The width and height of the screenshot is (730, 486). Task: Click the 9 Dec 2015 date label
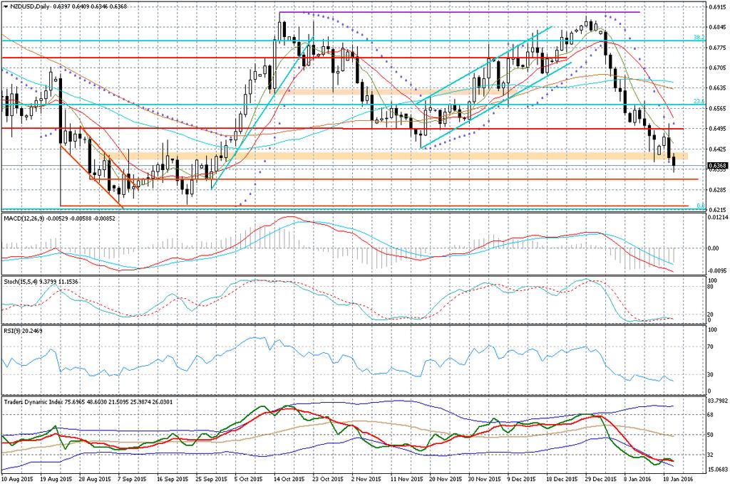click(521, 479)
